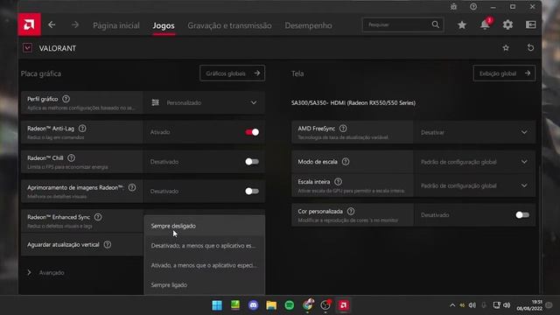Favorite the VALORANT profile with star
Image resolution: width=560 pixels, height=315 pixels.
(506, 48)
